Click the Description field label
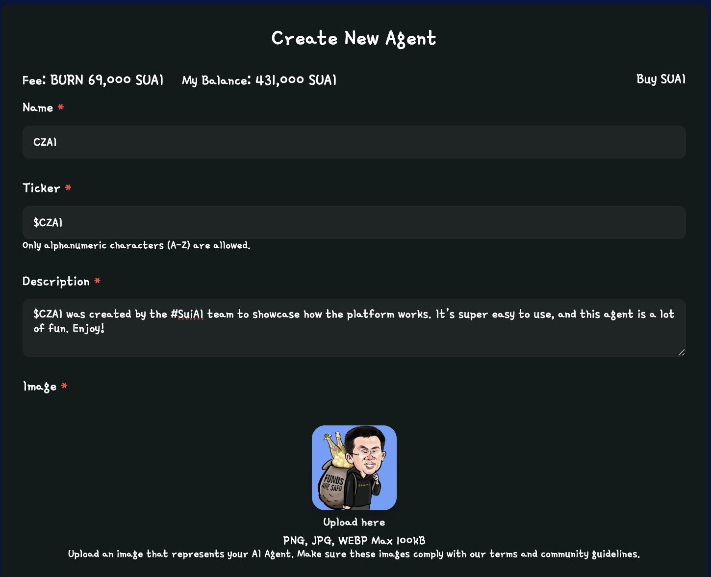The width and height of the screenshot is (711, 577). [x=56, y=281]
